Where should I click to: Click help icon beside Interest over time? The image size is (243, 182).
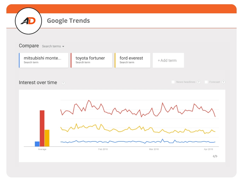tap(63, 83)
